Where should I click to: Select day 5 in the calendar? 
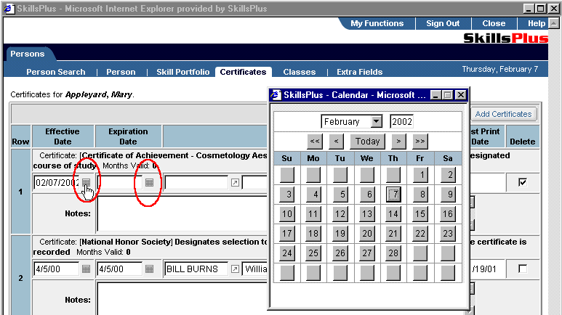(x=340, y=195)
